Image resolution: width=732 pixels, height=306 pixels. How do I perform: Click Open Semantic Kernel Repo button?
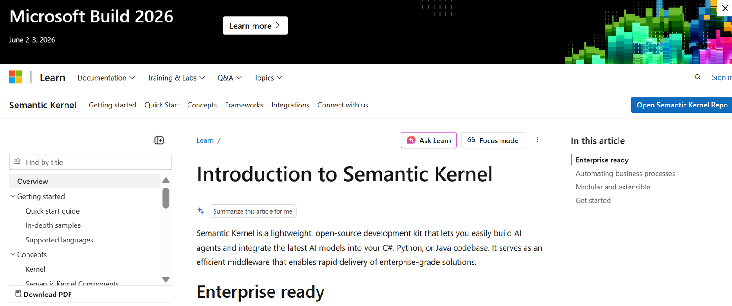click(x=682, y=105)
